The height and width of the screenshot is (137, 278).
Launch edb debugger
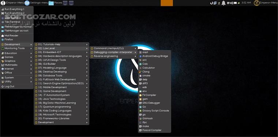154,87
